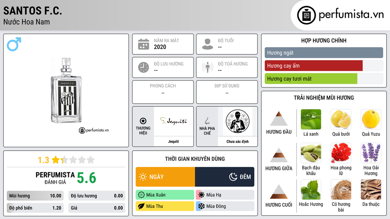390x219 pixels.
Task: Click the Dịp sử dụng card
Action: tap(227, 92)
